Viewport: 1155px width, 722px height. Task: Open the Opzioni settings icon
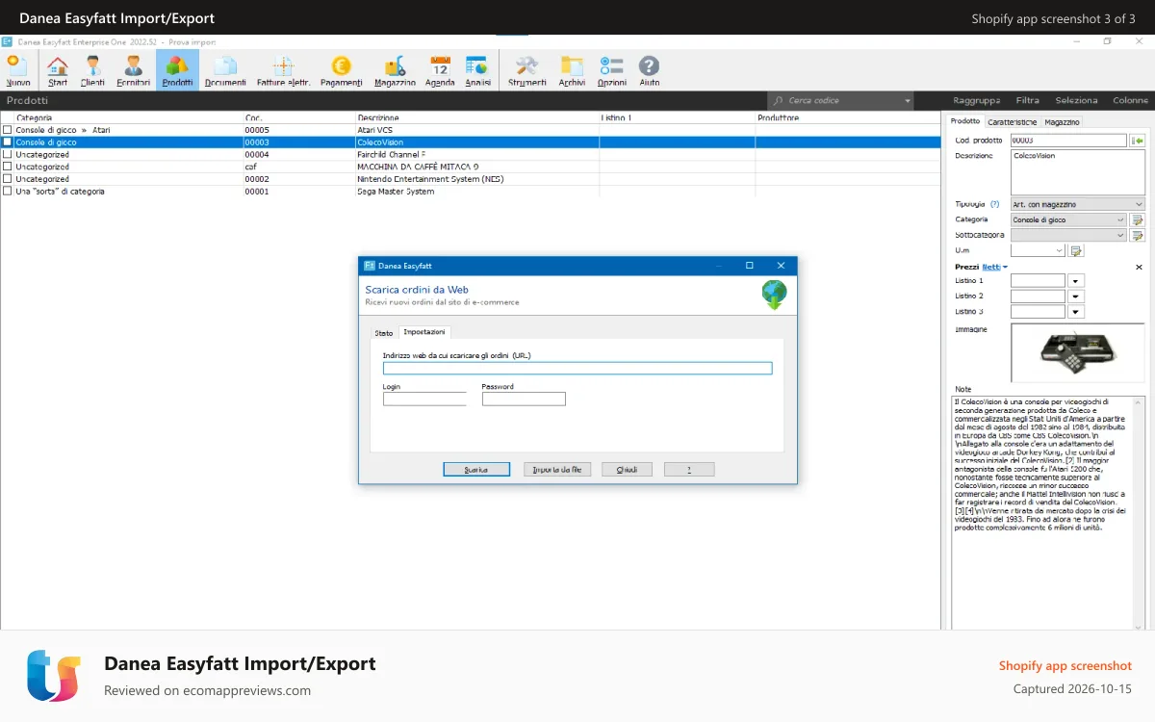tap(611, 71)
